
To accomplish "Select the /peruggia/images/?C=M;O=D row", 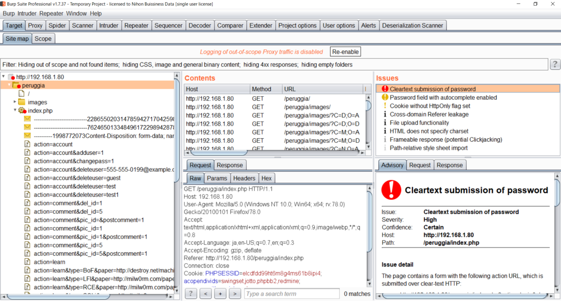I will [275, 140].
